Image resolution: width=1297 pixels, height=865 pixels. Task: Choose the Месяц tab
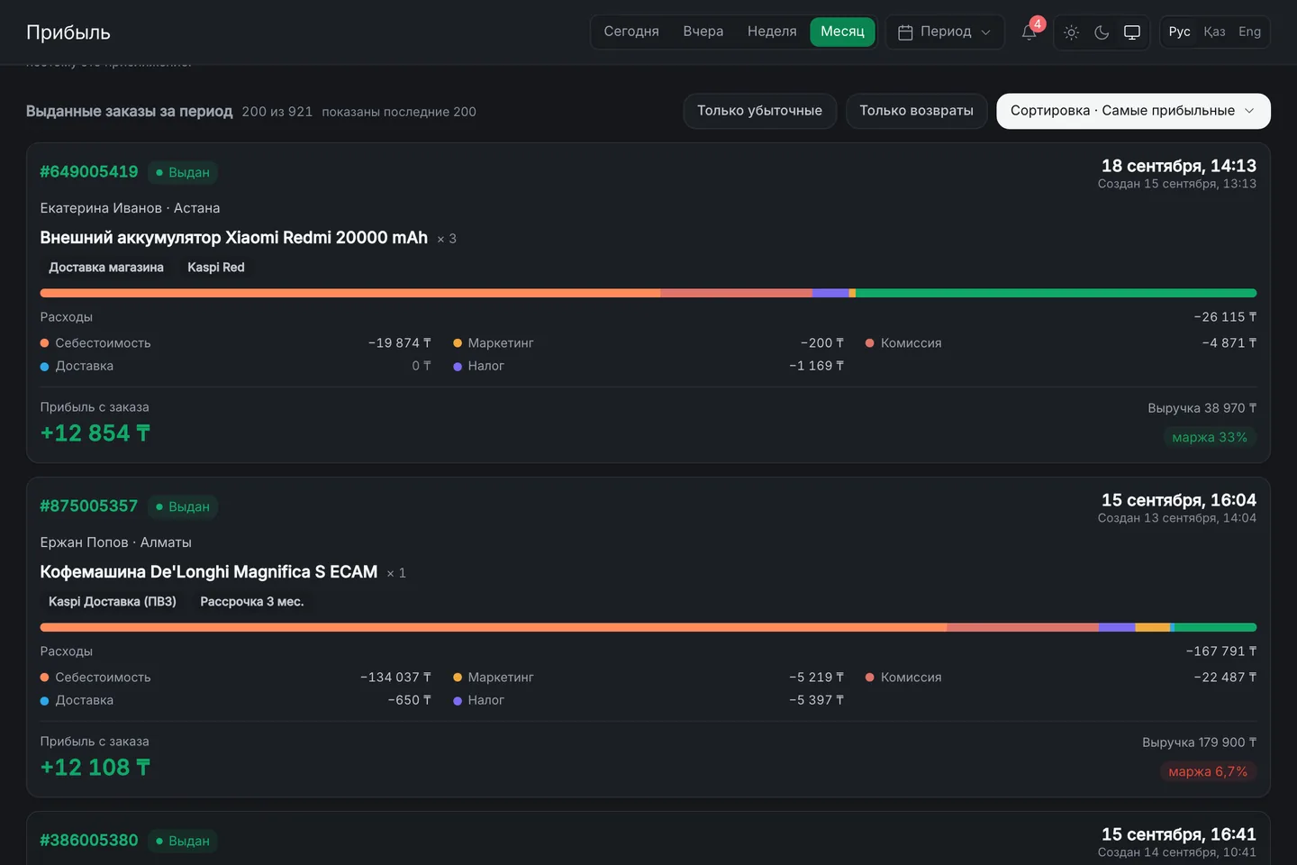coord(842,32)
